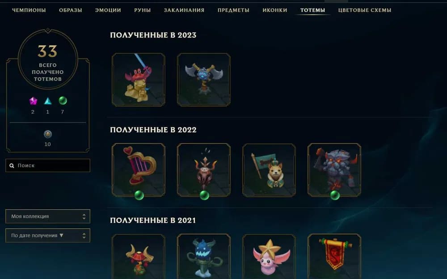Select the crab sandcastle ward from 2023
The height and width of the screenshot is (279, 447).
tap(139, 80)
